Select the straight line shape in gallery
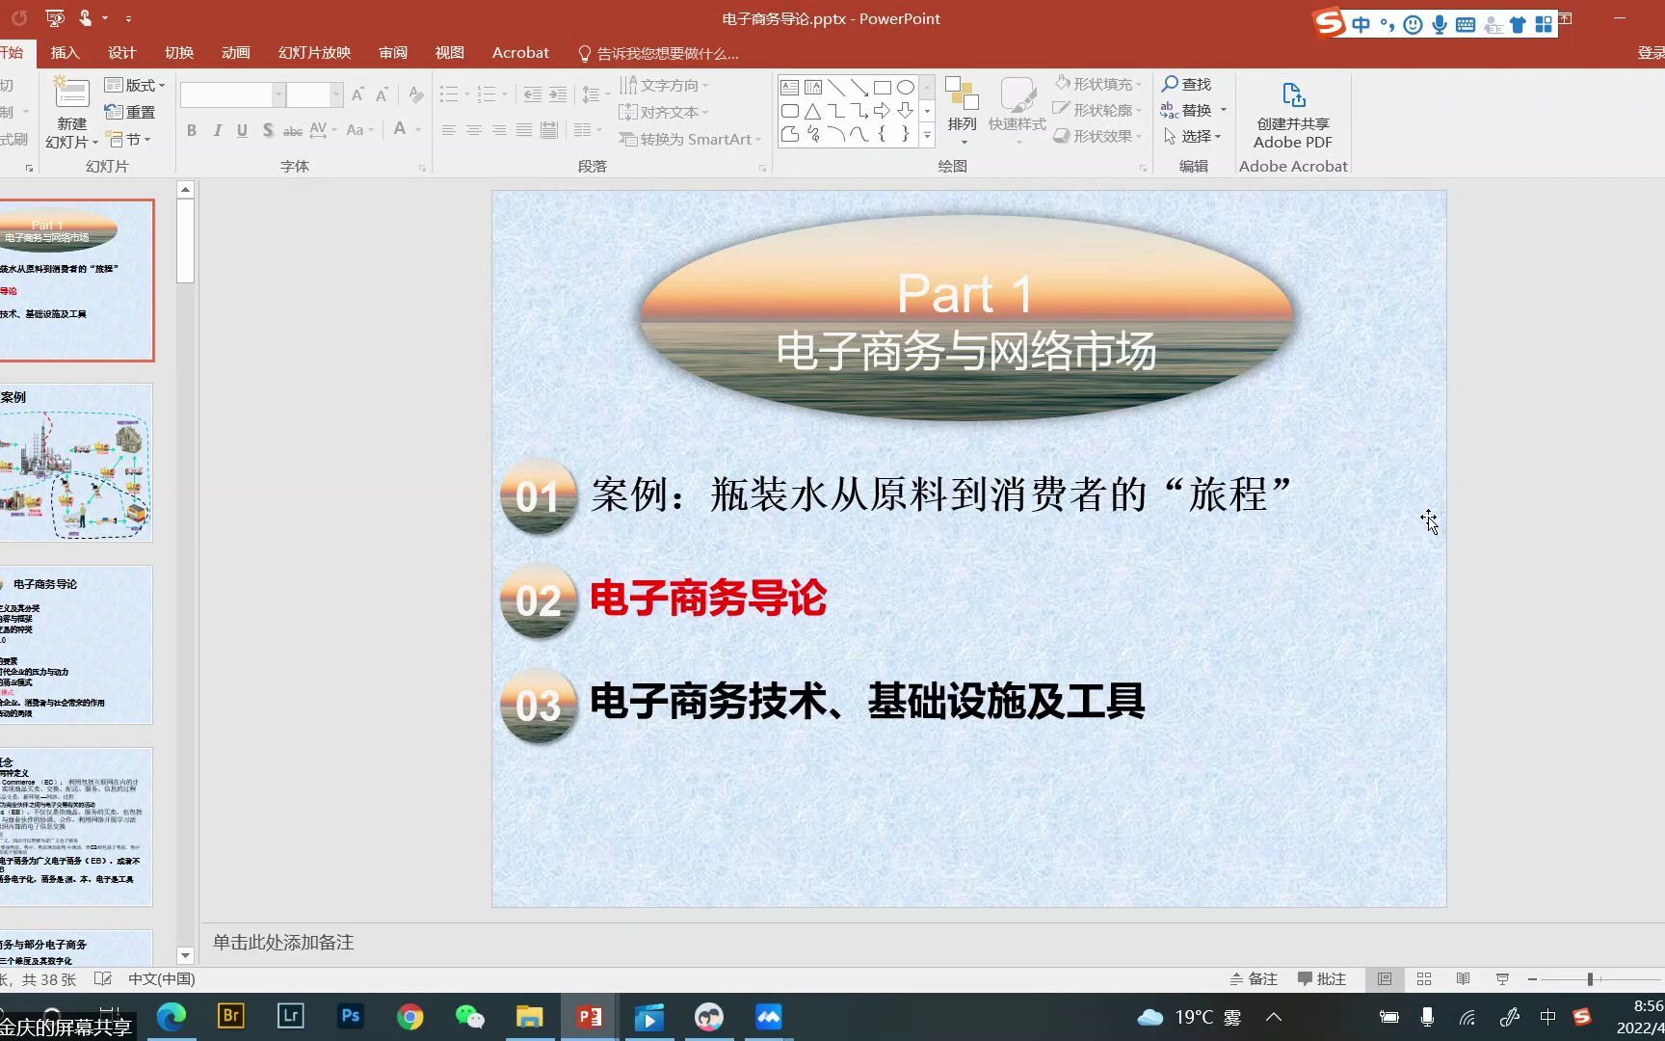This screenshot has width=1665, height=1041. coord(836,87)
